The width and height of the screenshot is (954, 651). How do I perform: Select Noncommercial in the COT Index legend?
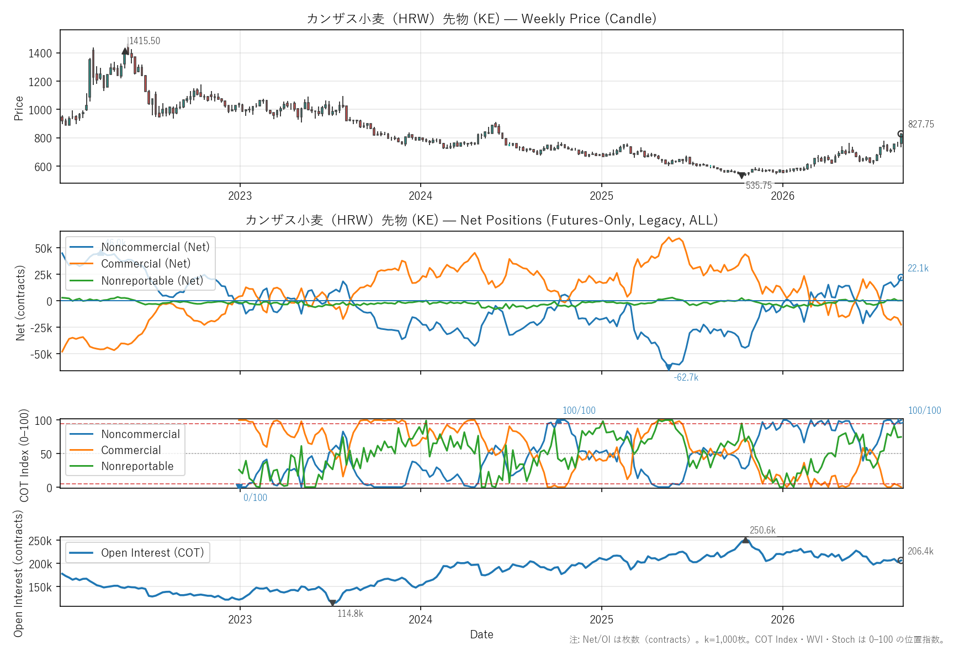click(x=140, y=434)
